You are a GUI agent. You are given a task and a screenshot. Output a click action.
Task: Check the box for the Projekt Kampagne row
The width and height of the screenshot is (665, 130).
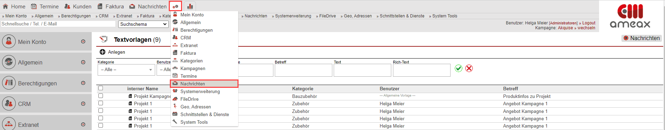[101, 95]
